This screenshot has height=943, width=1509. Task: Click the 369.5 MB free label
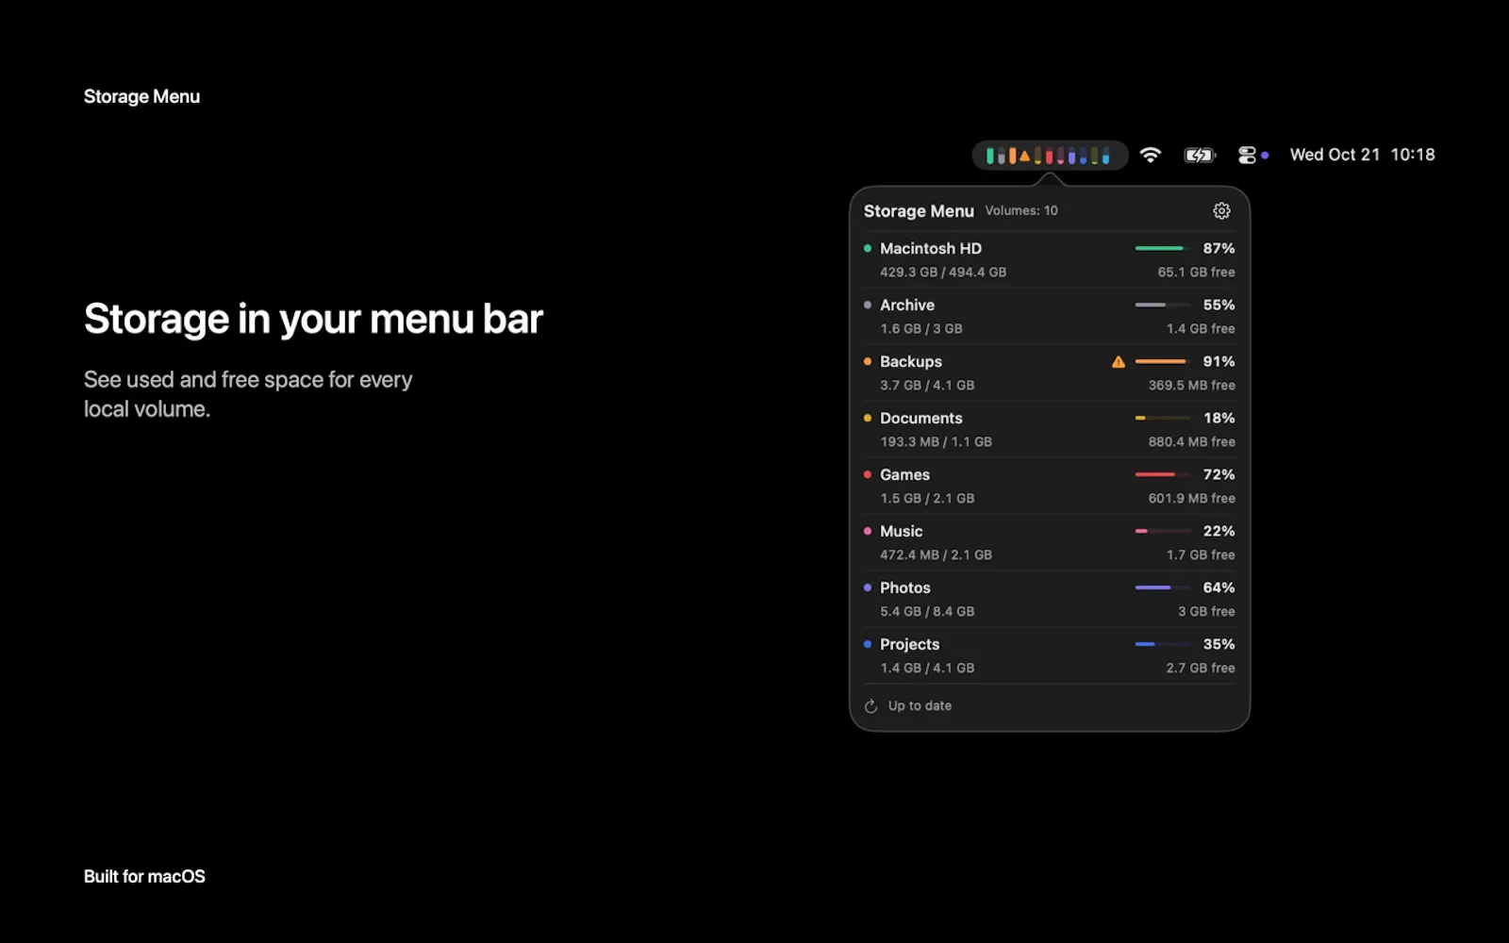pyautogui.click(x=1192, y=385)
